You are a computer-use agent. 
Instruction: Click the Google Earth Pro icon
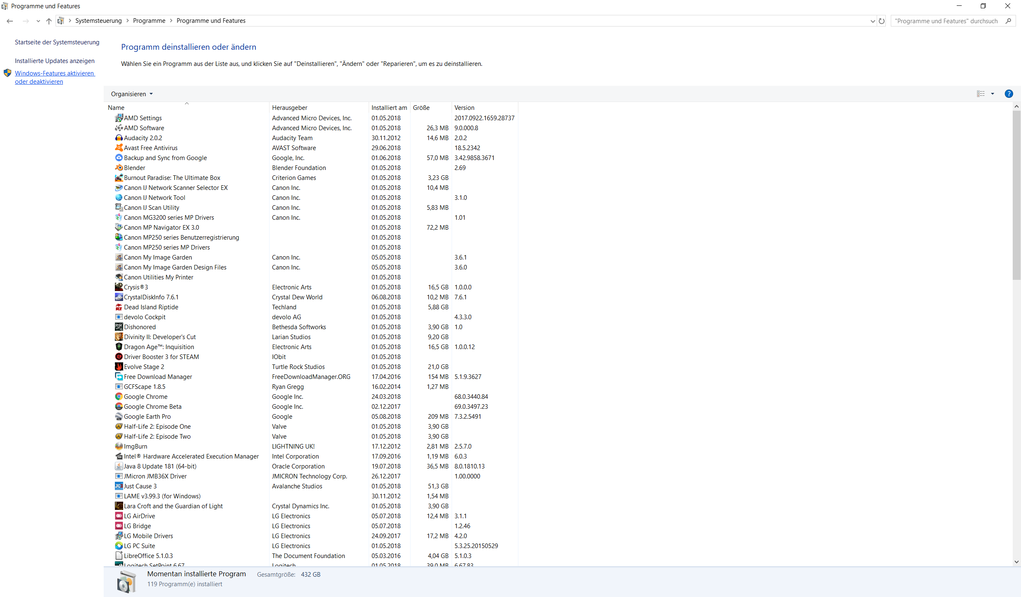pos(119,416)
